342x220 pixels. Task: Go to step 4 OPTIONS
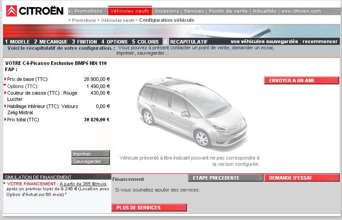(x=114, y=42)
